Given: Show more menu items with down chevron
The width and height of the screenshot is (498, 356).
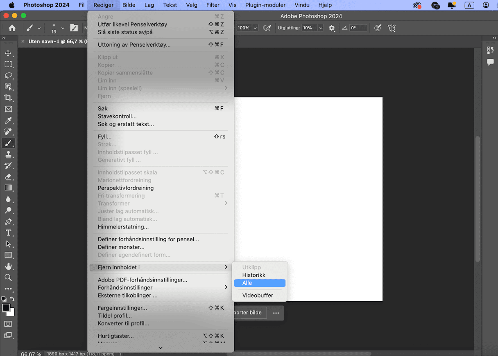Looking at the screenshot, I should point(161,348).
